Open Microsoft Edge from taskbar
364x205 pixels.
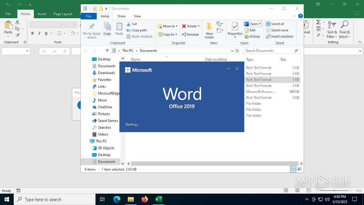[117, 199]
